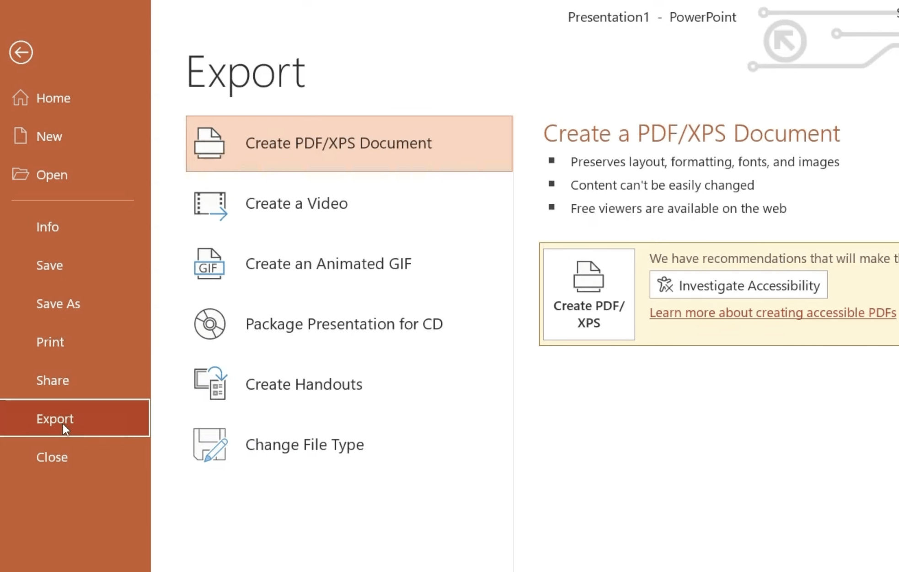Select Package Presentation for CD option
This screenshot has height=572, width=899.
pos(349,324)
